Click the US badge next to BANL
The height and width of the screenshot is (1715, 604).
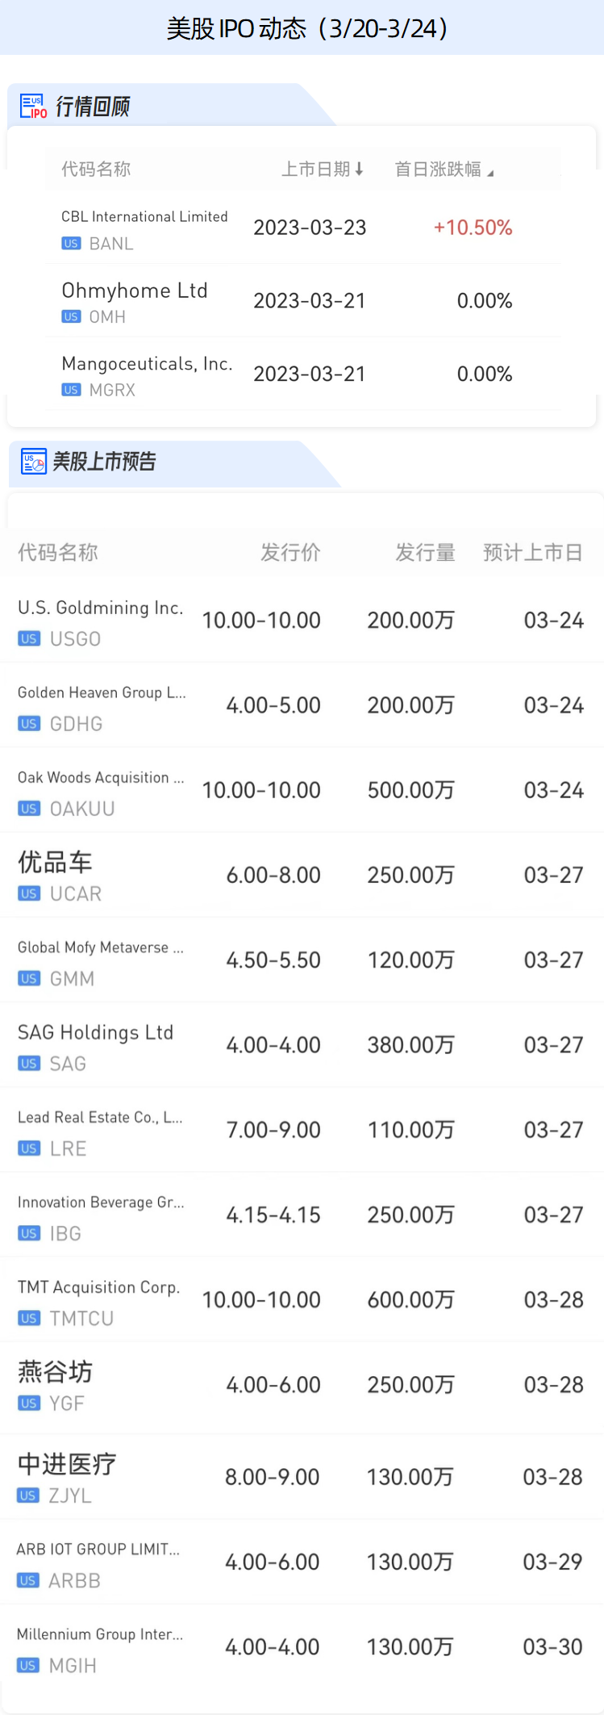pyautogui.click(x=71, y=244)
